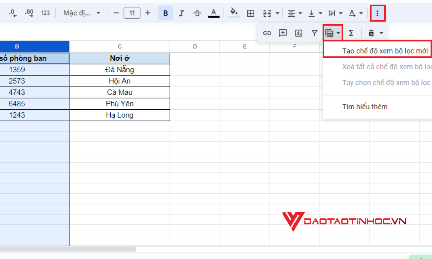Insert a chart from the overflow toolbar
432x259 pixels.
[298, 33]
